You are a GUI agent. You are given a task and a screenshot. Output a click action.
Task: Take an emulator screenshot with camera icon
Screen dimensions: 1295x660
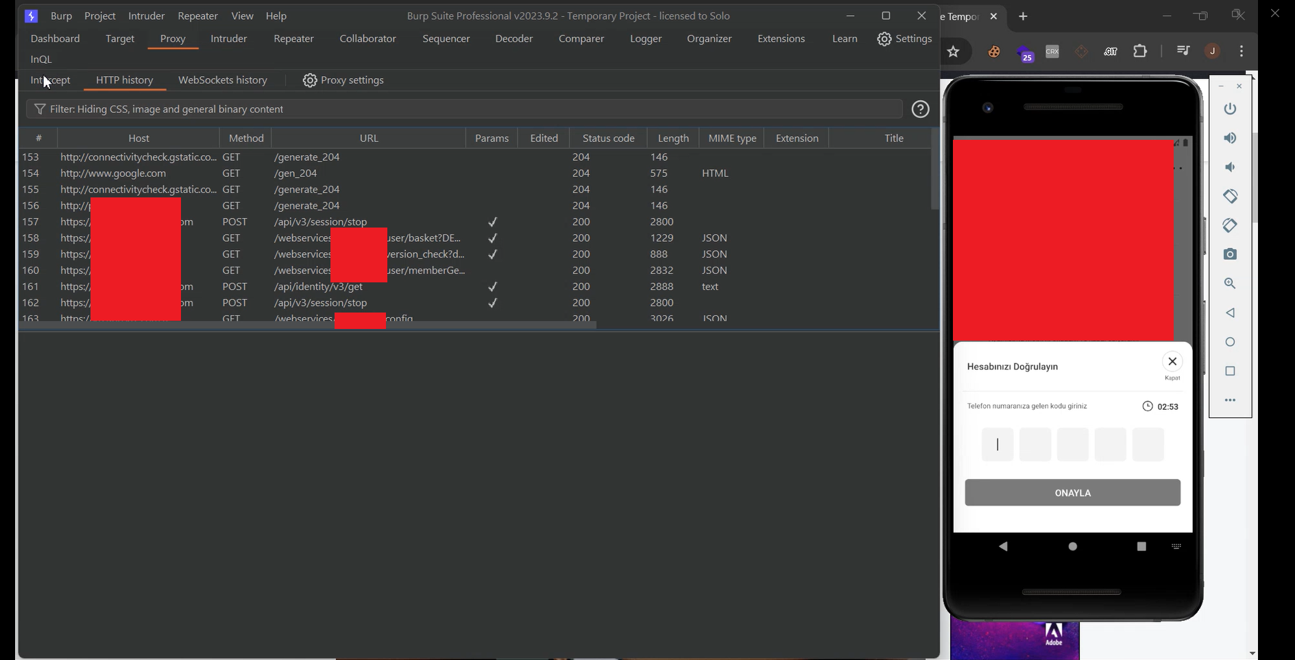(x=1230, y=254)
